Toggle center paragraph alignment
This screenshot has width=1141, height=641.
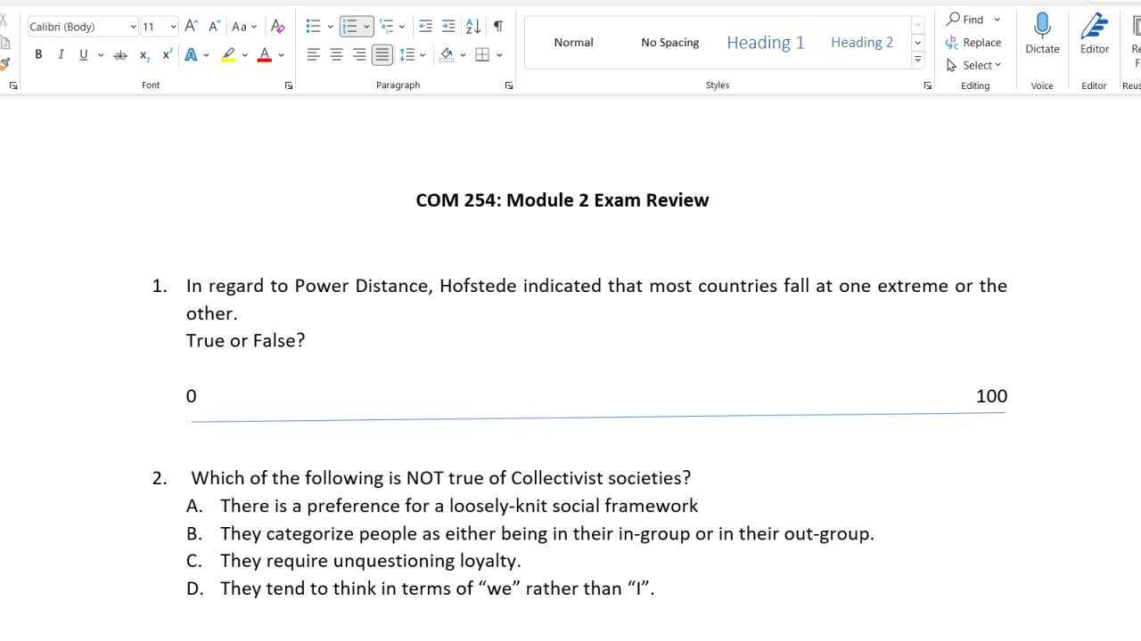point(336,54)
